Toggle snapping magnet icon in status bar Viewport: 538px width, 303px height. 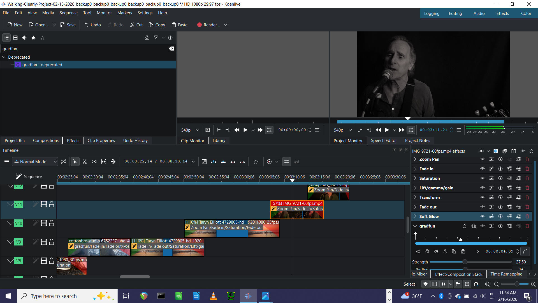coord(476,284)
